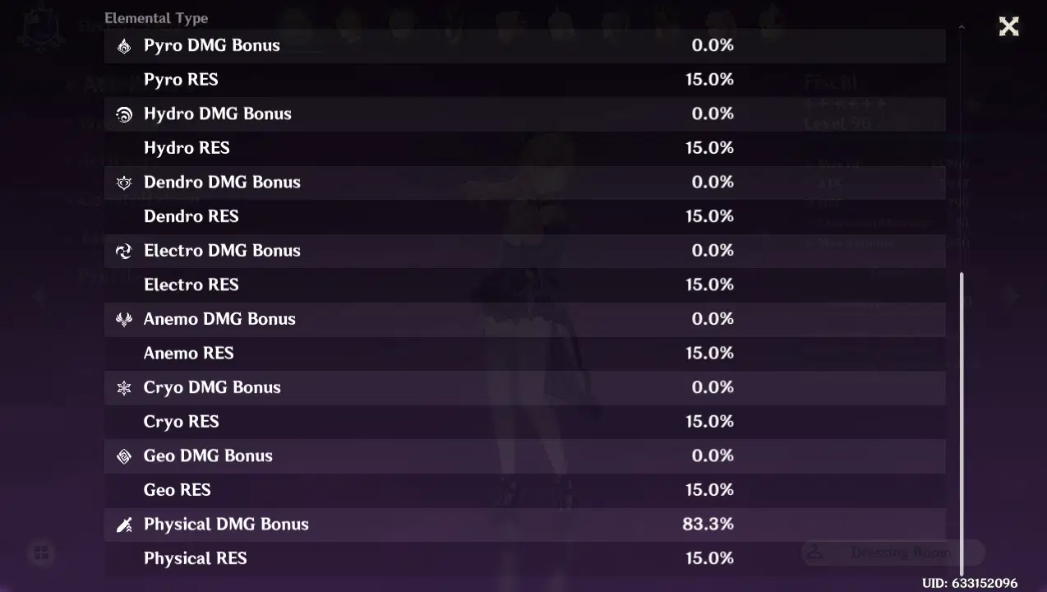Click the hanger icon on Dressing Room button
1047x592 pixels.
[x=816, y=553]
